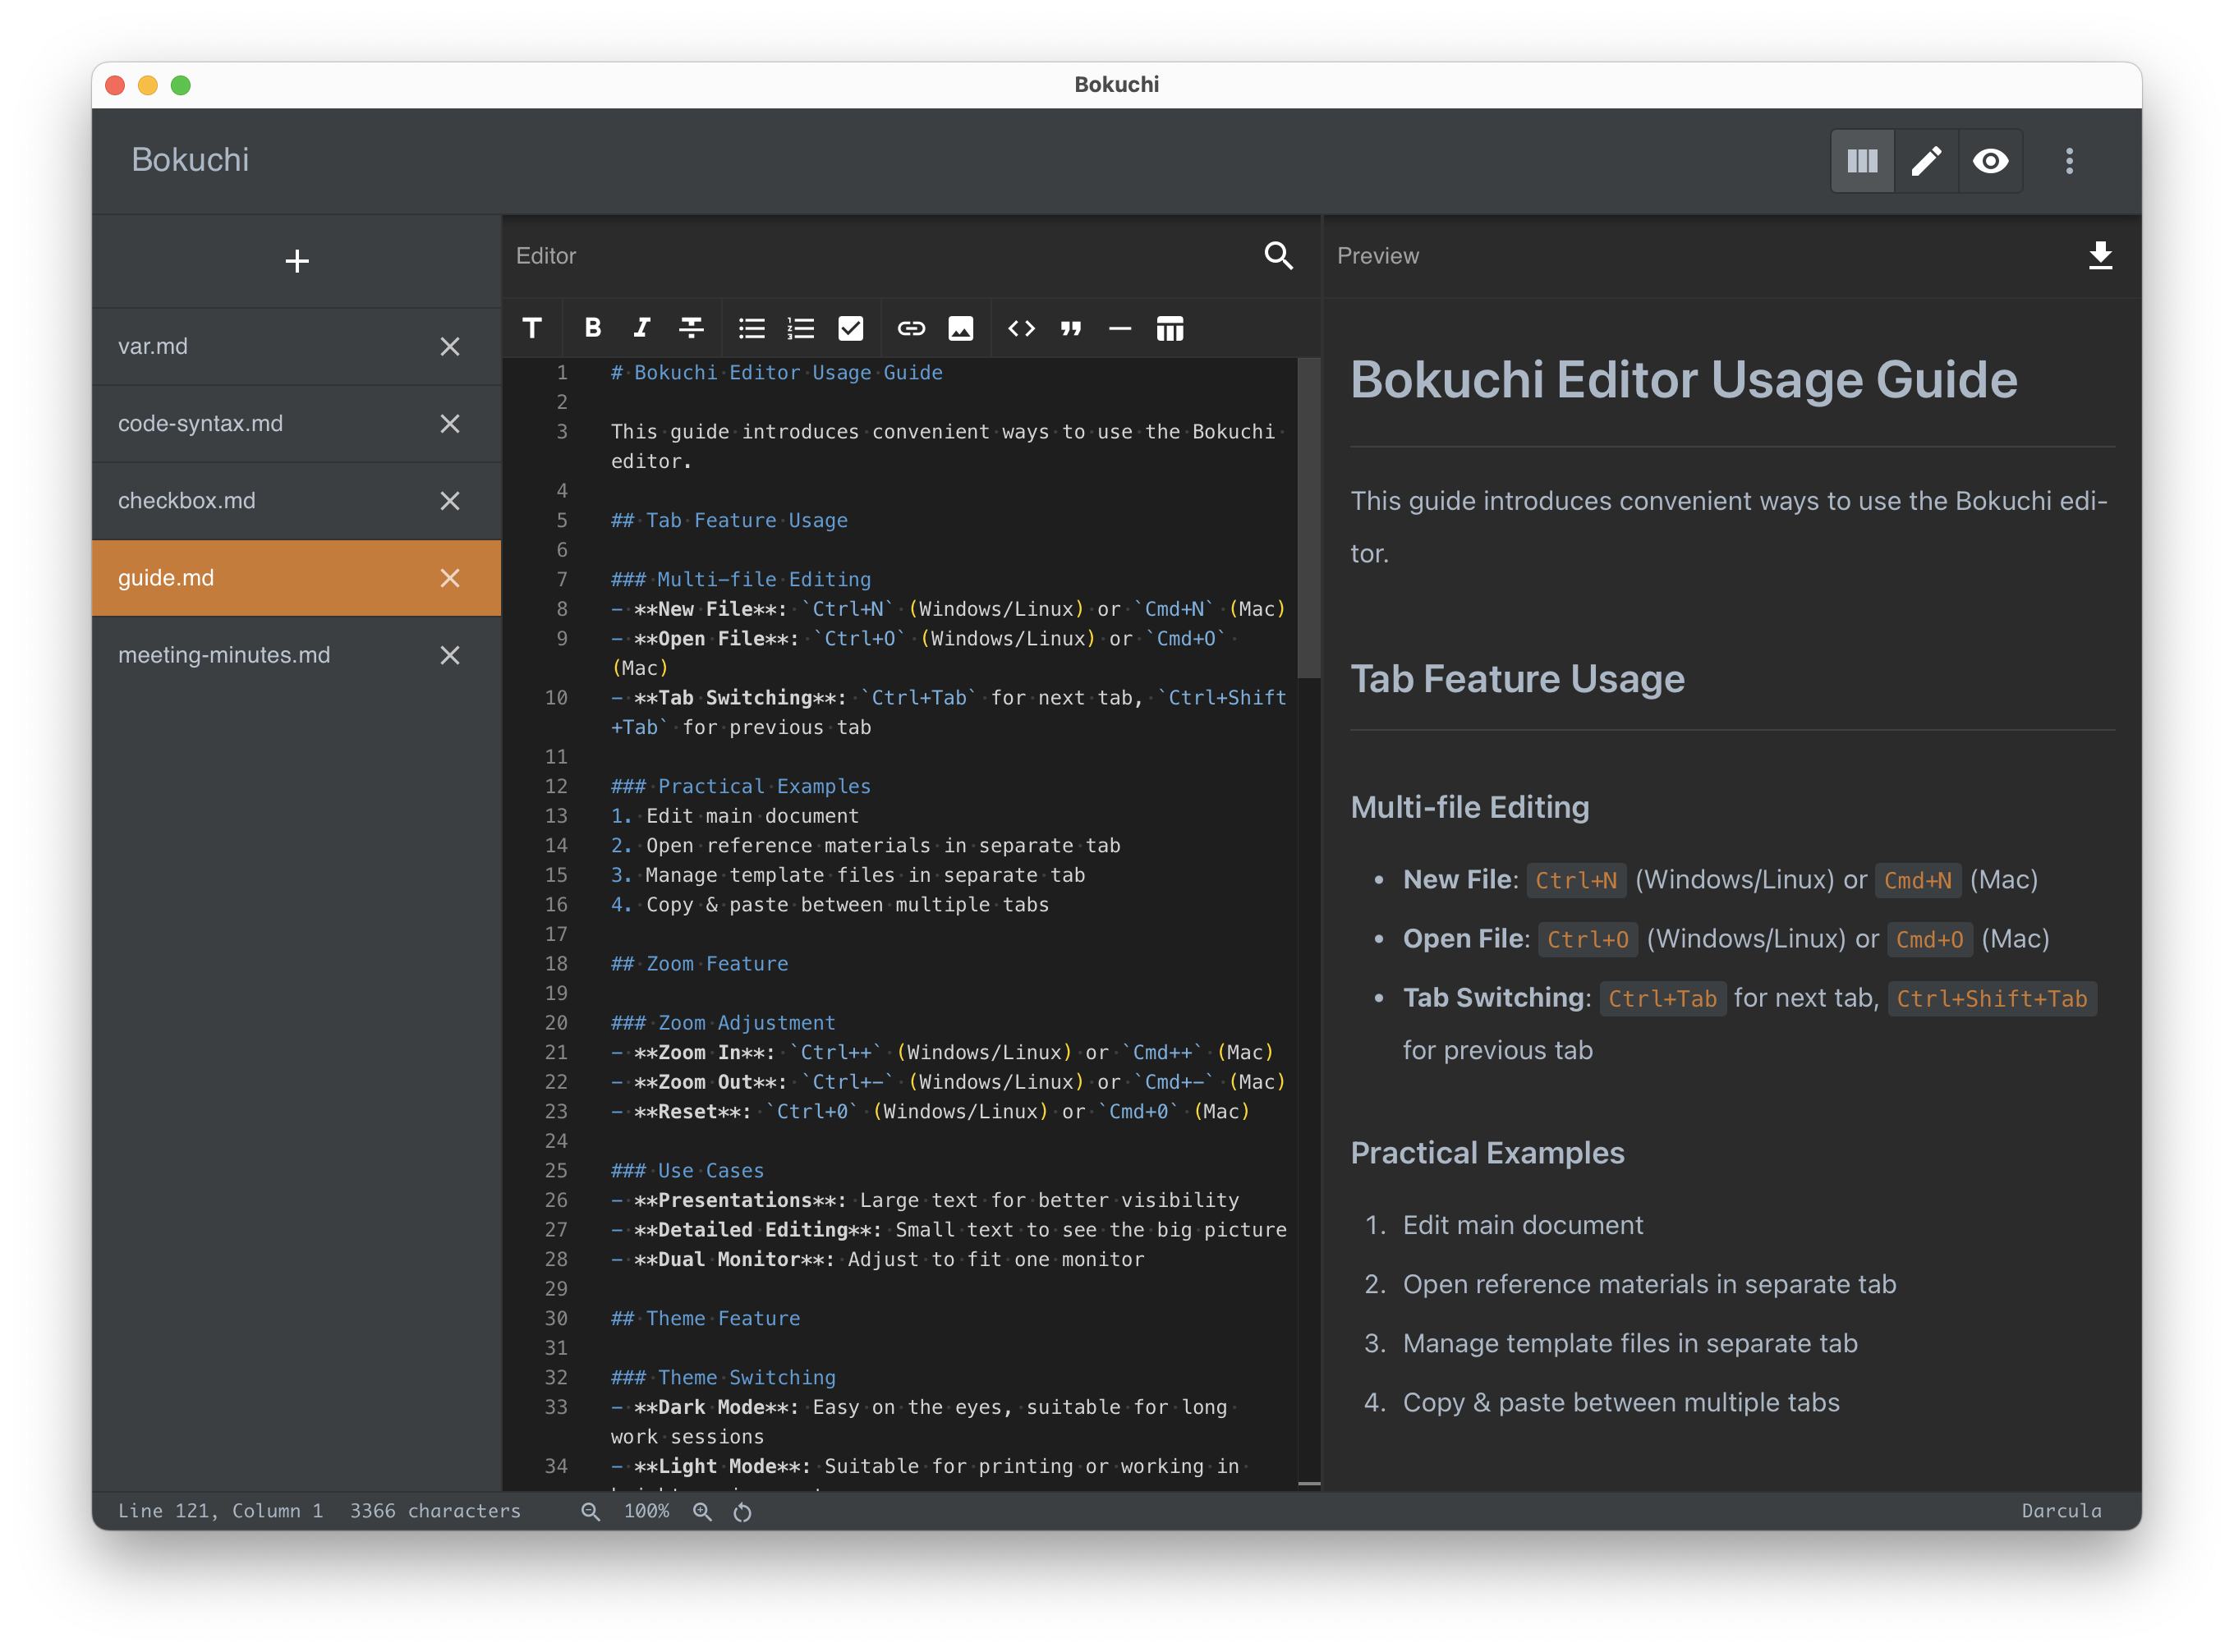Apply italic formatting from toolbar
Viewport: 2234px width, 1652px height.
(641, 328)
